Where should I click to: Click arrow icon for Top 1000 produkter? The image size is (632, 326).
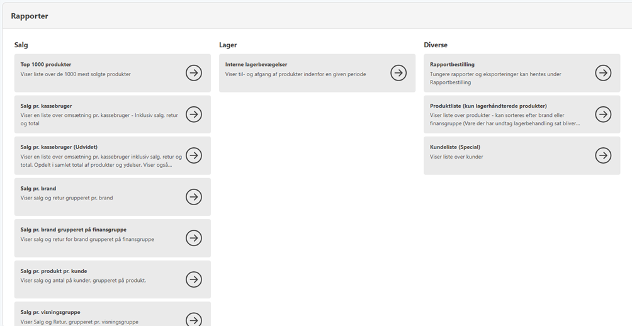[x=194, y=73]
